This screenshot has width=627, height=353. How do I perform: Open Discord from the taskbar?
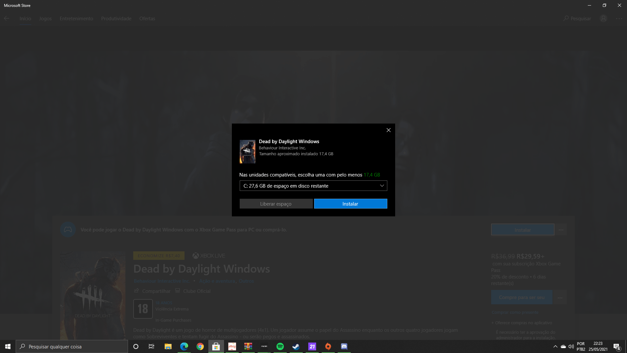coord(344,346)
